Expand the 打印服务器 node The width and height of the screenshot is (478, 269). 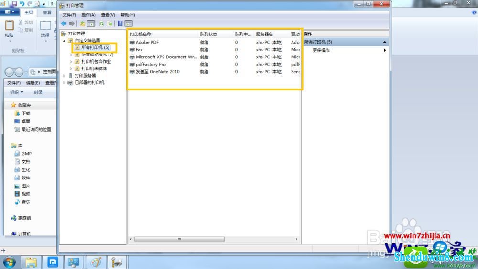(x=65, y=76)
